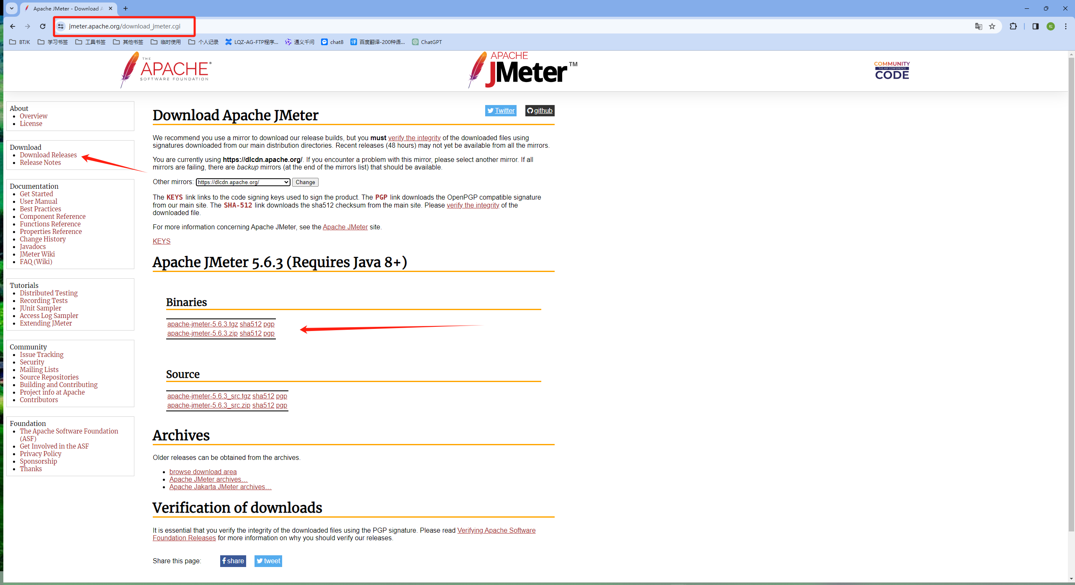This screenshot has height=585, width=1075.
Task: Go back with the back arrow
Action: (13, 26)
